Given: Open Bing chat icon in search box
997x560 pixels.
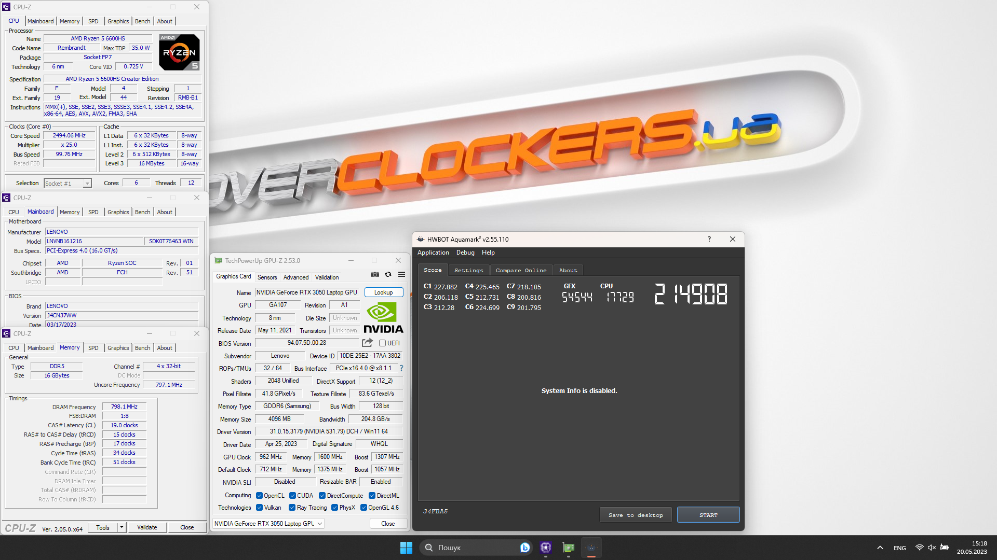Looking at the screenshot, I should pos(524,548).
